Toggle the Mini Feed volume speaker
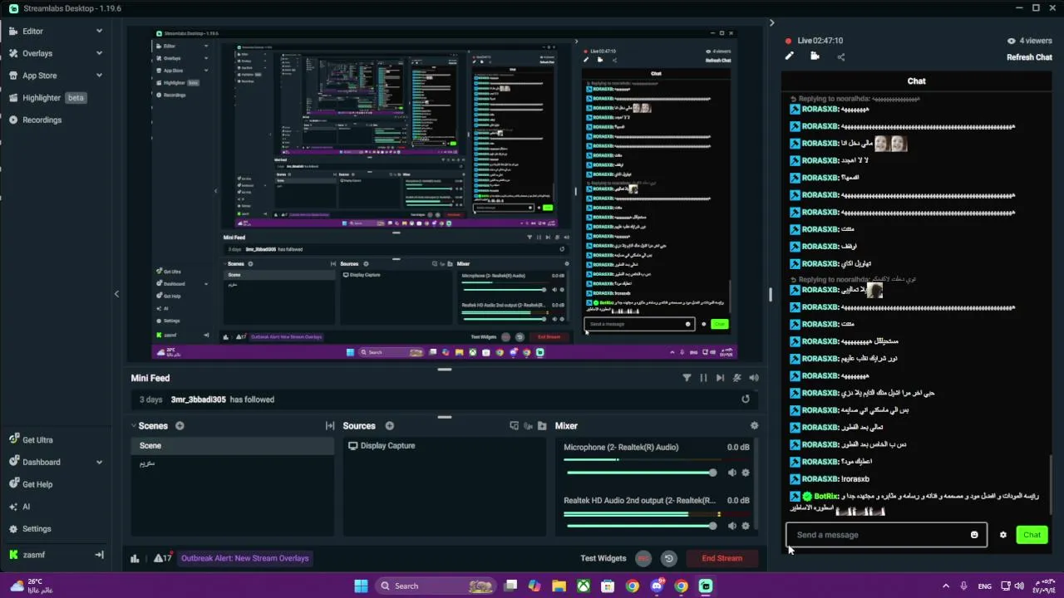 (x=754, y=378)
